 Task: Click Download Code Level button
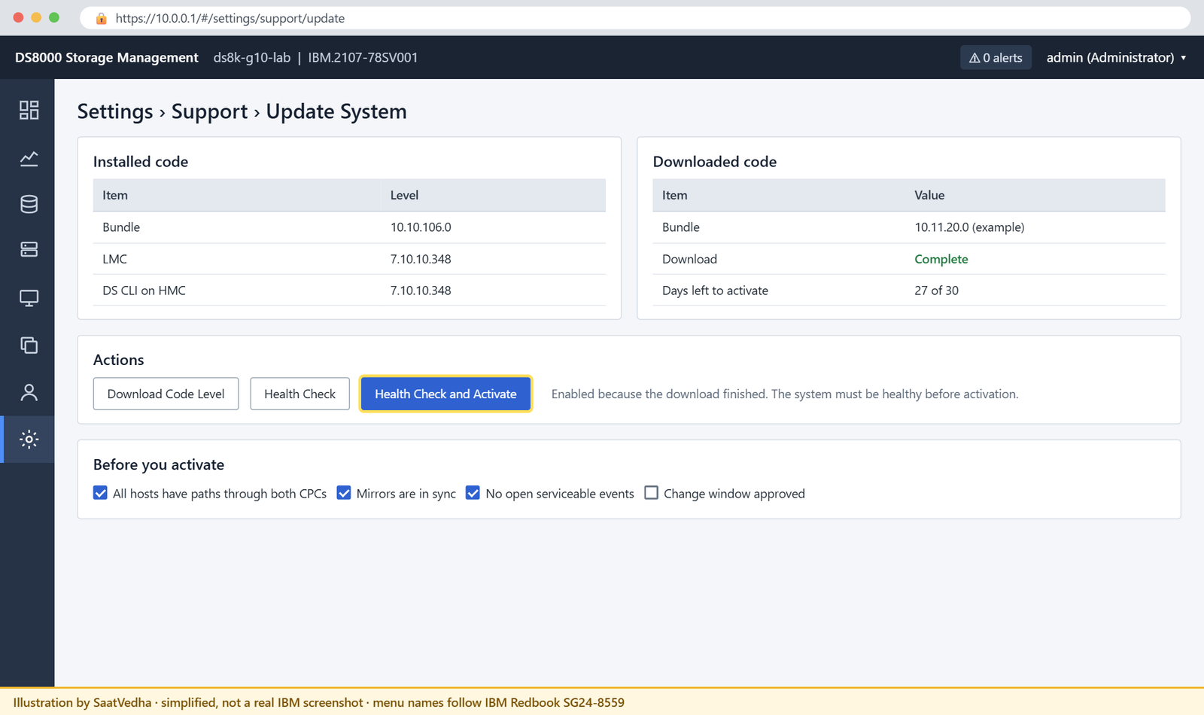[x=166, y=394]
